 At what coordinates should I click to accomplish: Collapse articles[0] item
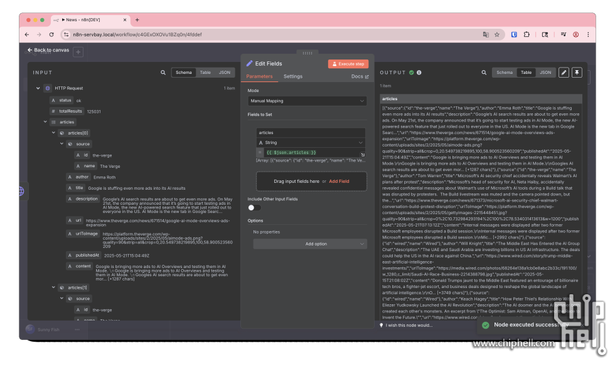pos(53,133)
